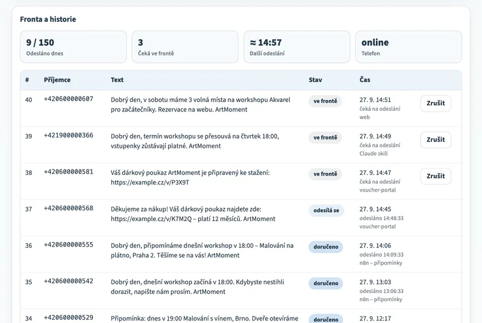Cancel the queued message to +420600000581
Screen dimensions: 482x323
click(436, 176)
